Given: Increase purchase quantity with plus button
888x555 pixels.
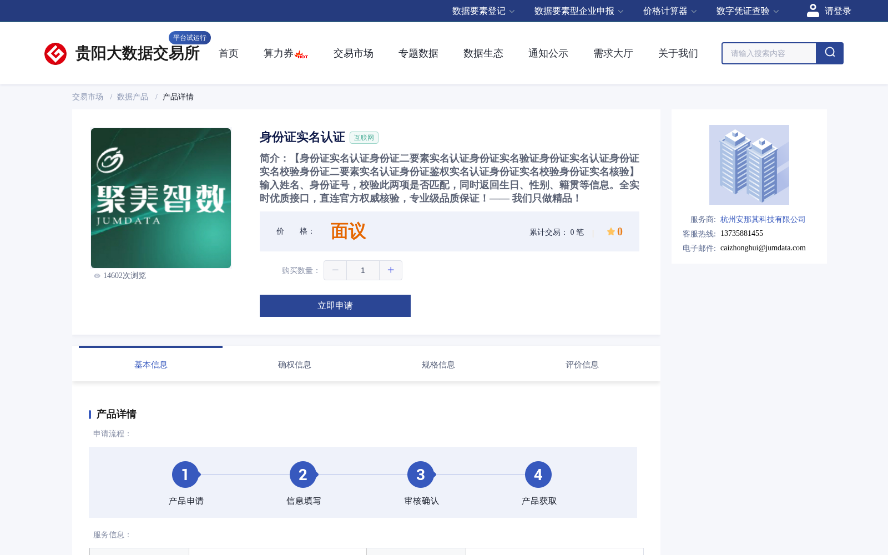Looking at the screenshot, I should (391, 270).
